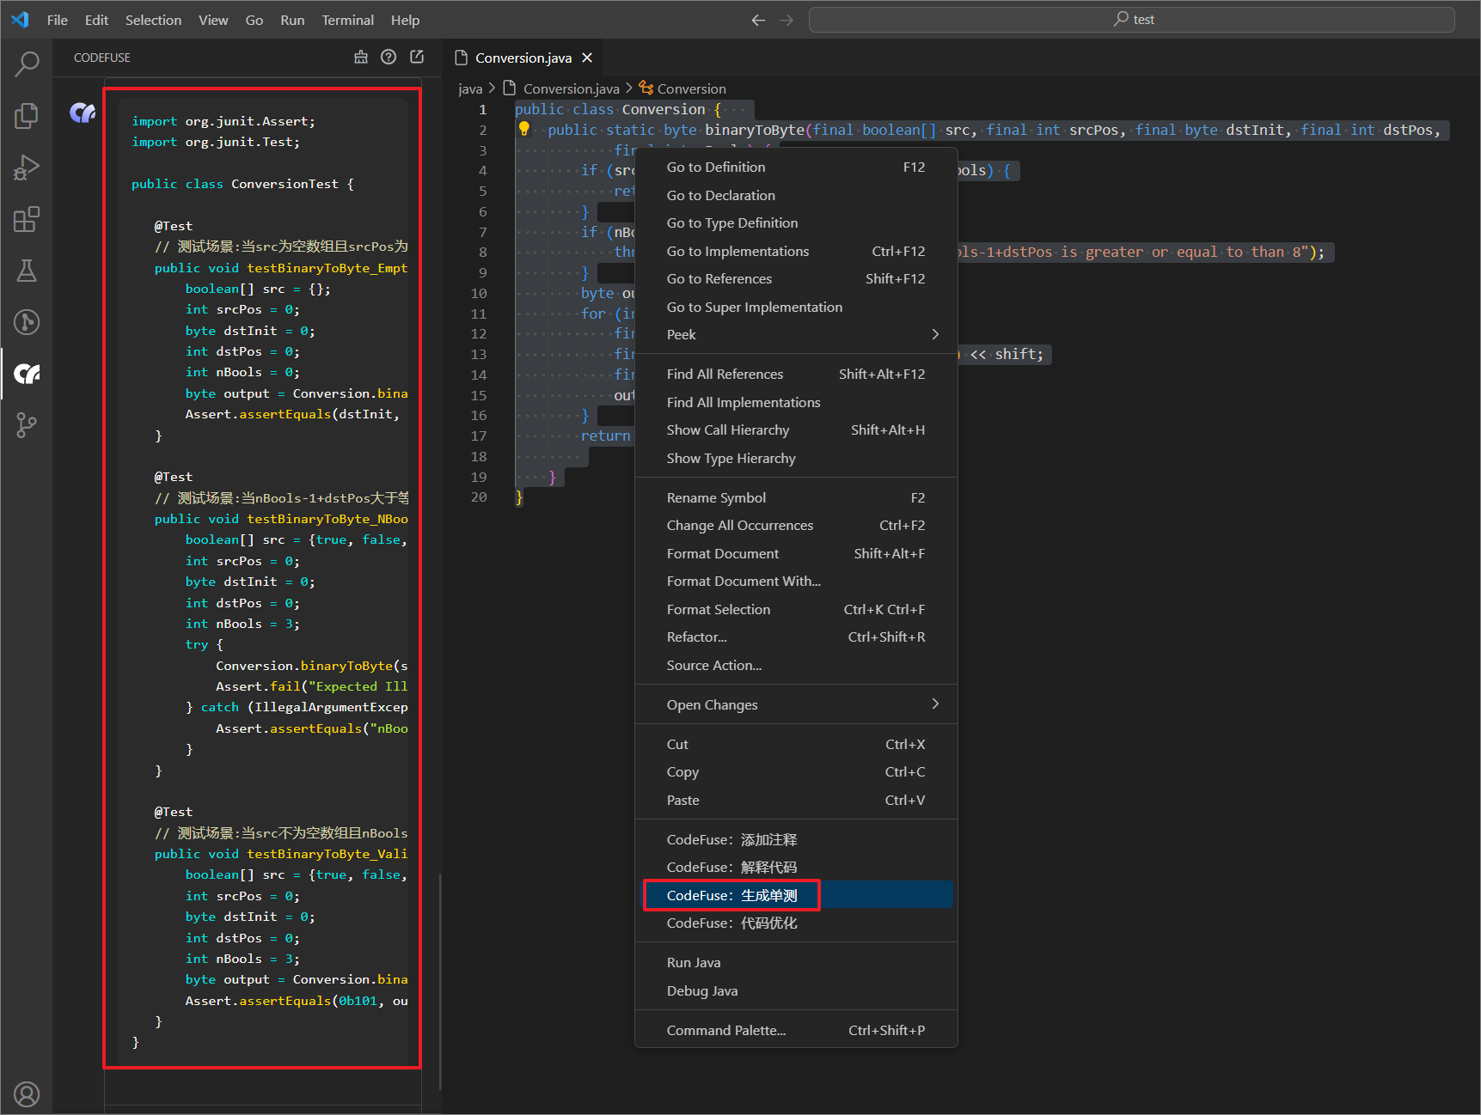Choose Format Document With...
This screenshot has width=1481, height=1115.
tap(796, 581)
